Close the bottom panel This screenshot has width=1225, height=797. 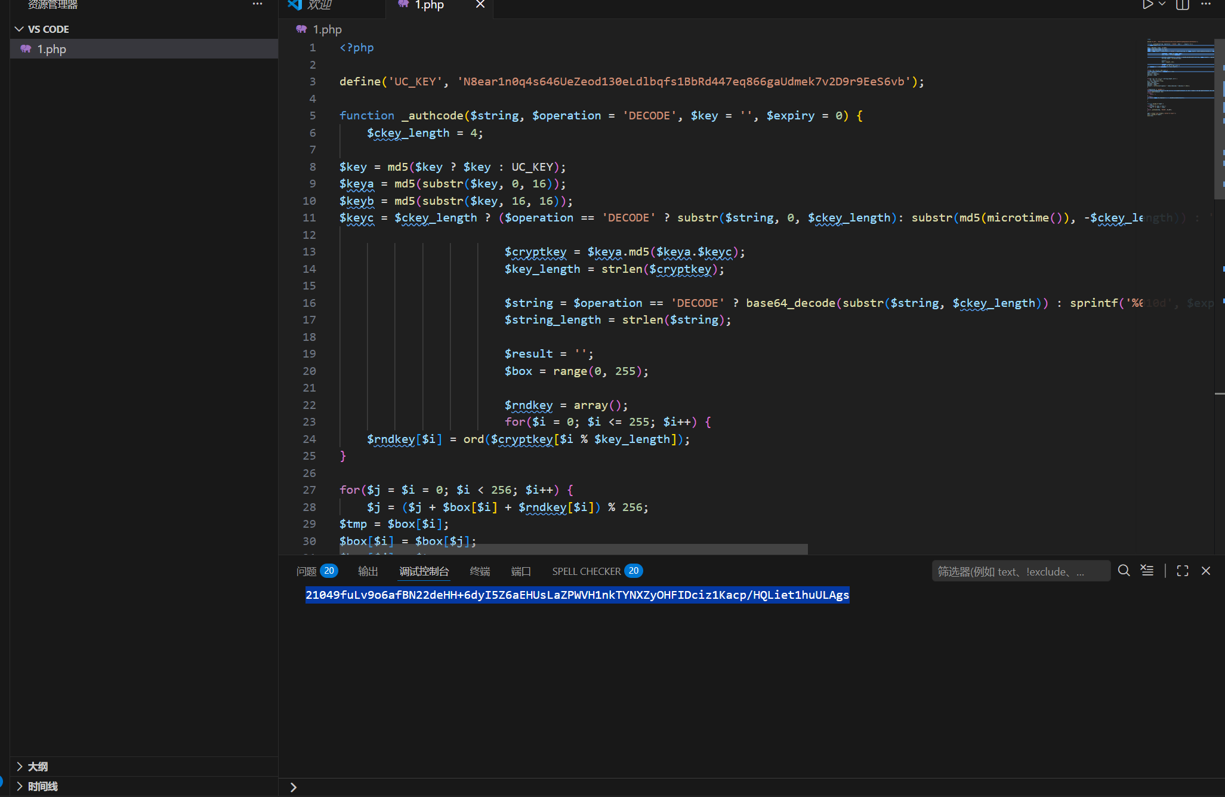pyautogui.click(x=1206, y=571)
